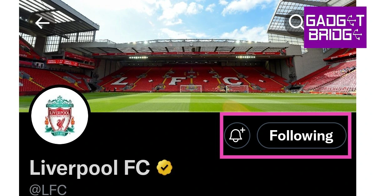Screen dimensions: 375x196
Task: Select the @LFC handle text
Action: click(48, 190)
